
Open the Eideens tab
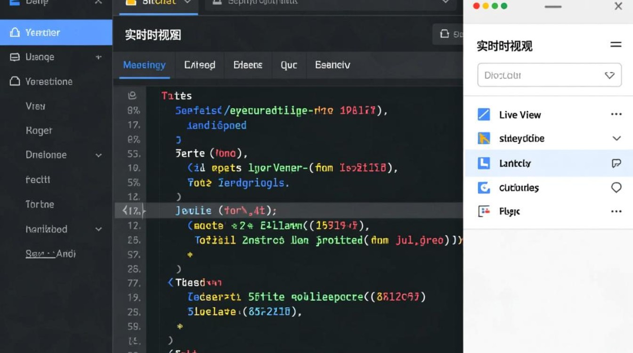[248, 65]
